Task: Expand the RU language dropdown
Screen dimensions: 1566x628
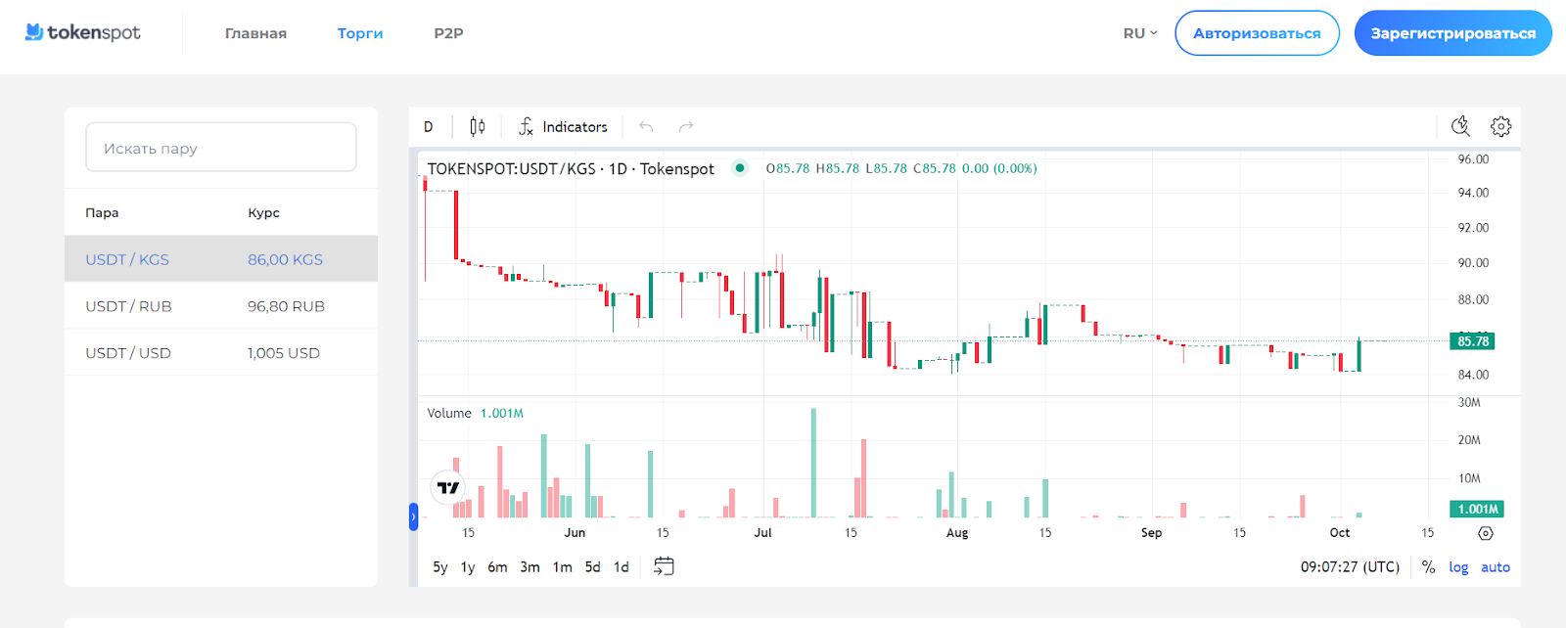Action: point(1139,33)
